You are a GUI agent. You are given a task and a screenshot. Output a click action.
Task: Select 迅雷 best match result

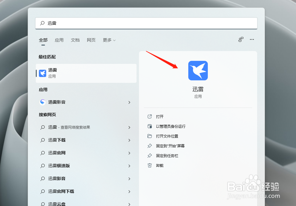coord(86,73)
